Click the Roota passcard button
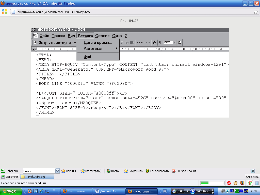The width and height of the screenshot is (260, 195). coord(113,171)
